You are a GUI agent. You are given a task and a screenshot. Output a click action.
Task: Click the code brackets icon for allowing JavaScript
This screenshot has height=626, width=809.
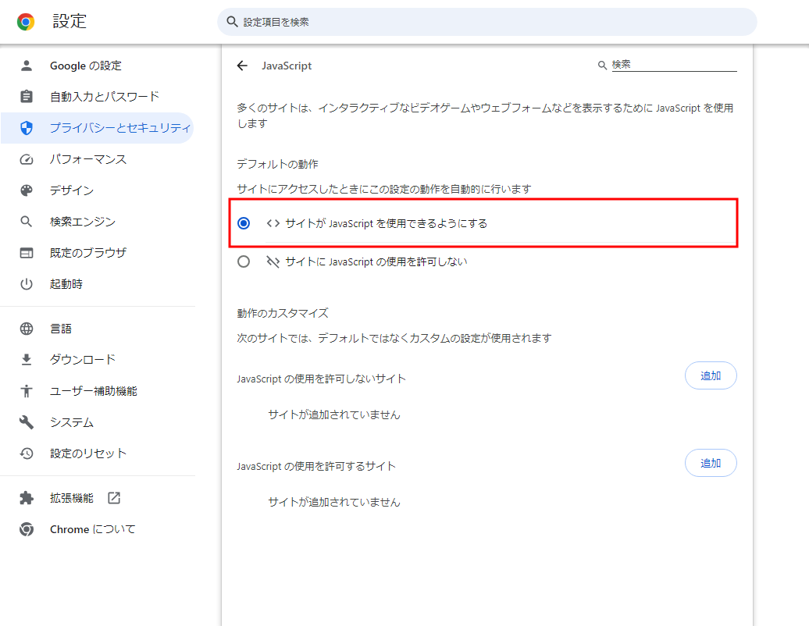point(273,223)
